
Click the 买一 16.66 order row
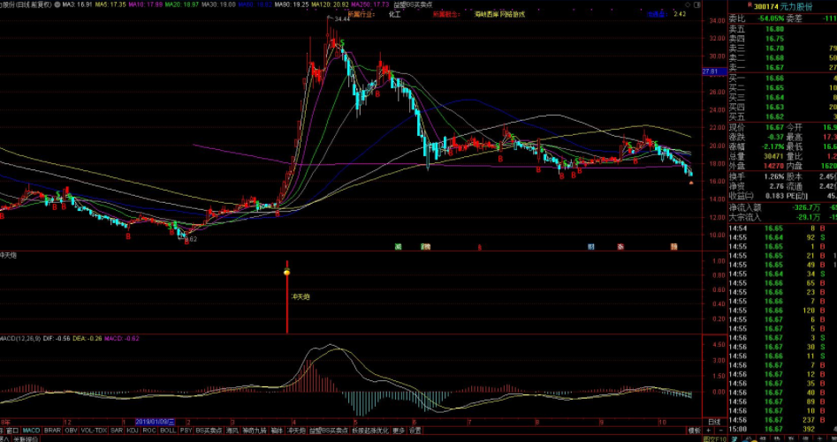coord(782,79)
